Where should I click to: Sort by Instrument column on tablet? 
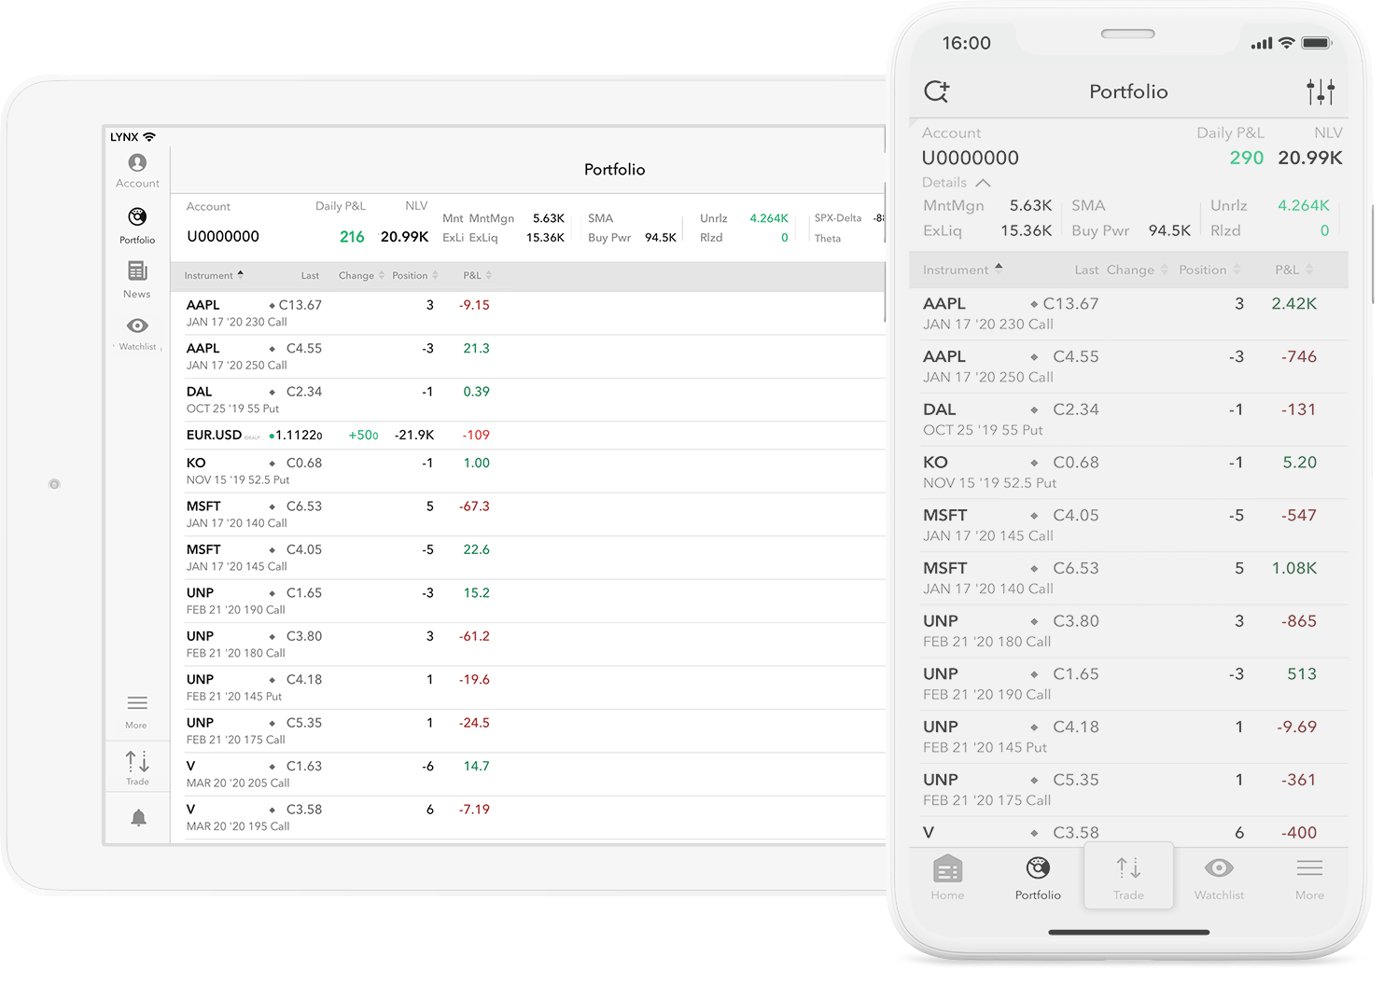[x=214, y=275]
